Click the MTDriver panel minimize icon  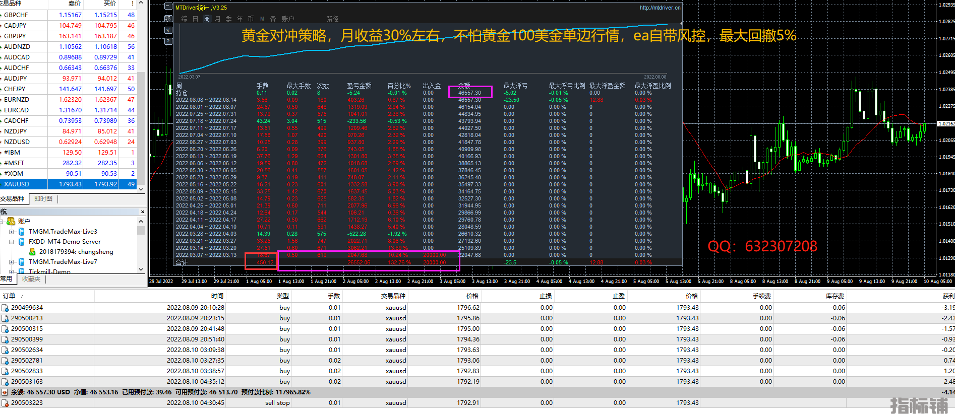168,7
